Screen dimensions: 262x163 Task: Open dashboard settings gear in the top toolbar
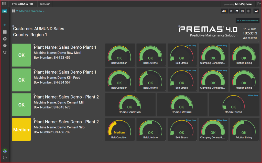[248, 11]
